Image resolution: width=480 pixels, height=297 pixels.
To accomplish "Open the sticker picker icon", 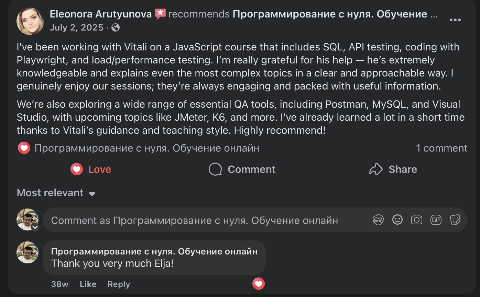I will click(x=455, y=220).
